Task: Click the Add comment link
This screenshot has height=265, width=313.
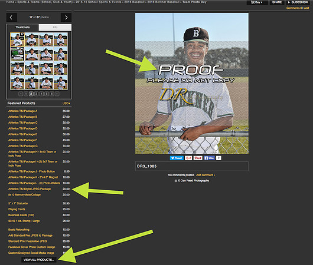Action: tap(206, 175)
